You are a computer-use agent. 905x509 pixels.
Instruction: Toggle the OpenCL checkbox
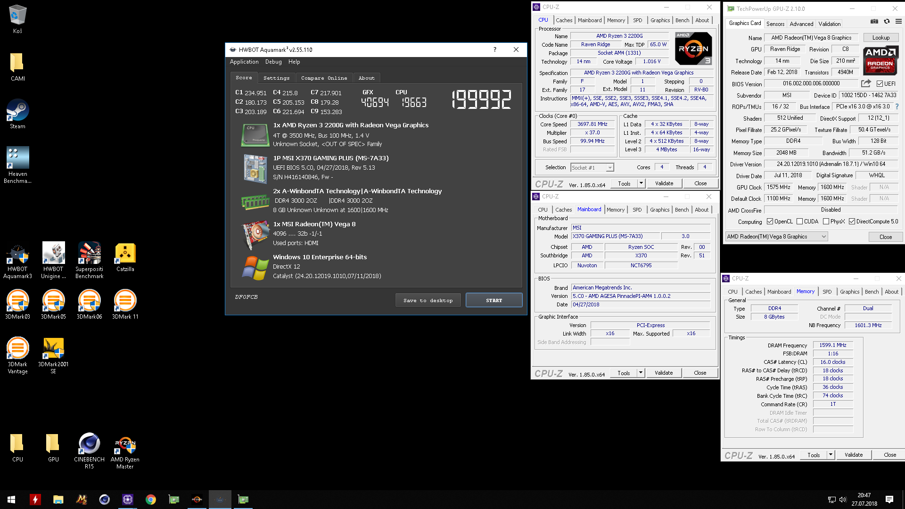pos(770,222)
